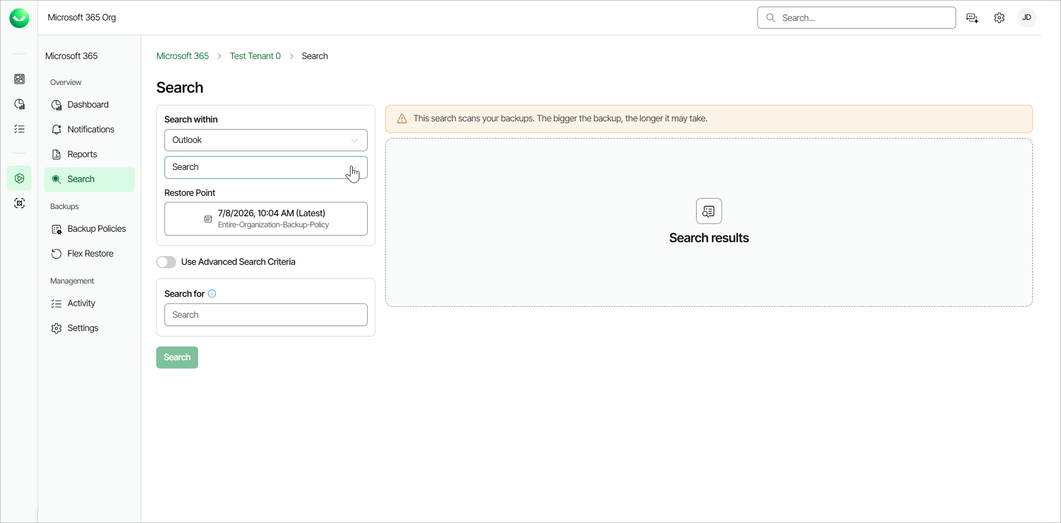The image size is (1061, 523).
Task: Open the scan target icon in left rail
Action: (x=19, y=204)
